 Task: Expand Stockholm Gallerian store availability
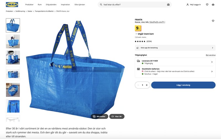[x=175, y=71]
